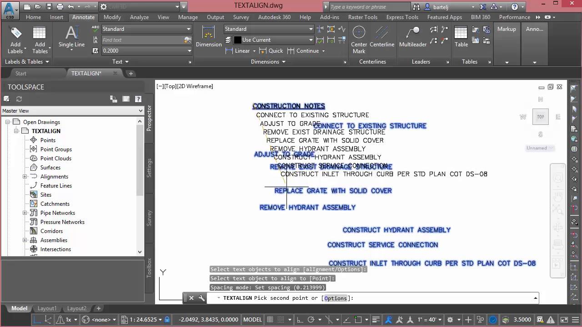Screen dimensions: 582x327
Task: Click the Autodesk Exchange Apps X icon
Action: pos(483,7)
